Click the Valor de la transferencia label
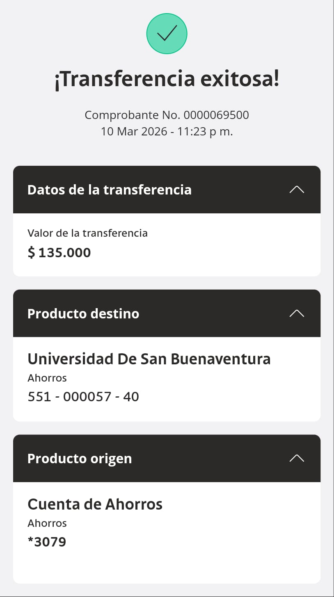The image size is (334, 597). pyautogui.click(x=87, y=233)
